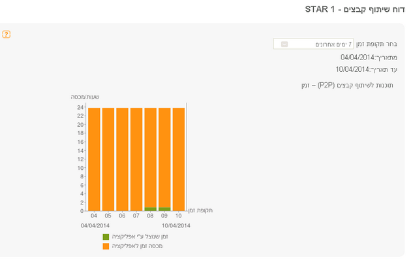This screenshot has width=411, height=260.
Task: Click the orange bar for day 06
Action: [123, 159]
